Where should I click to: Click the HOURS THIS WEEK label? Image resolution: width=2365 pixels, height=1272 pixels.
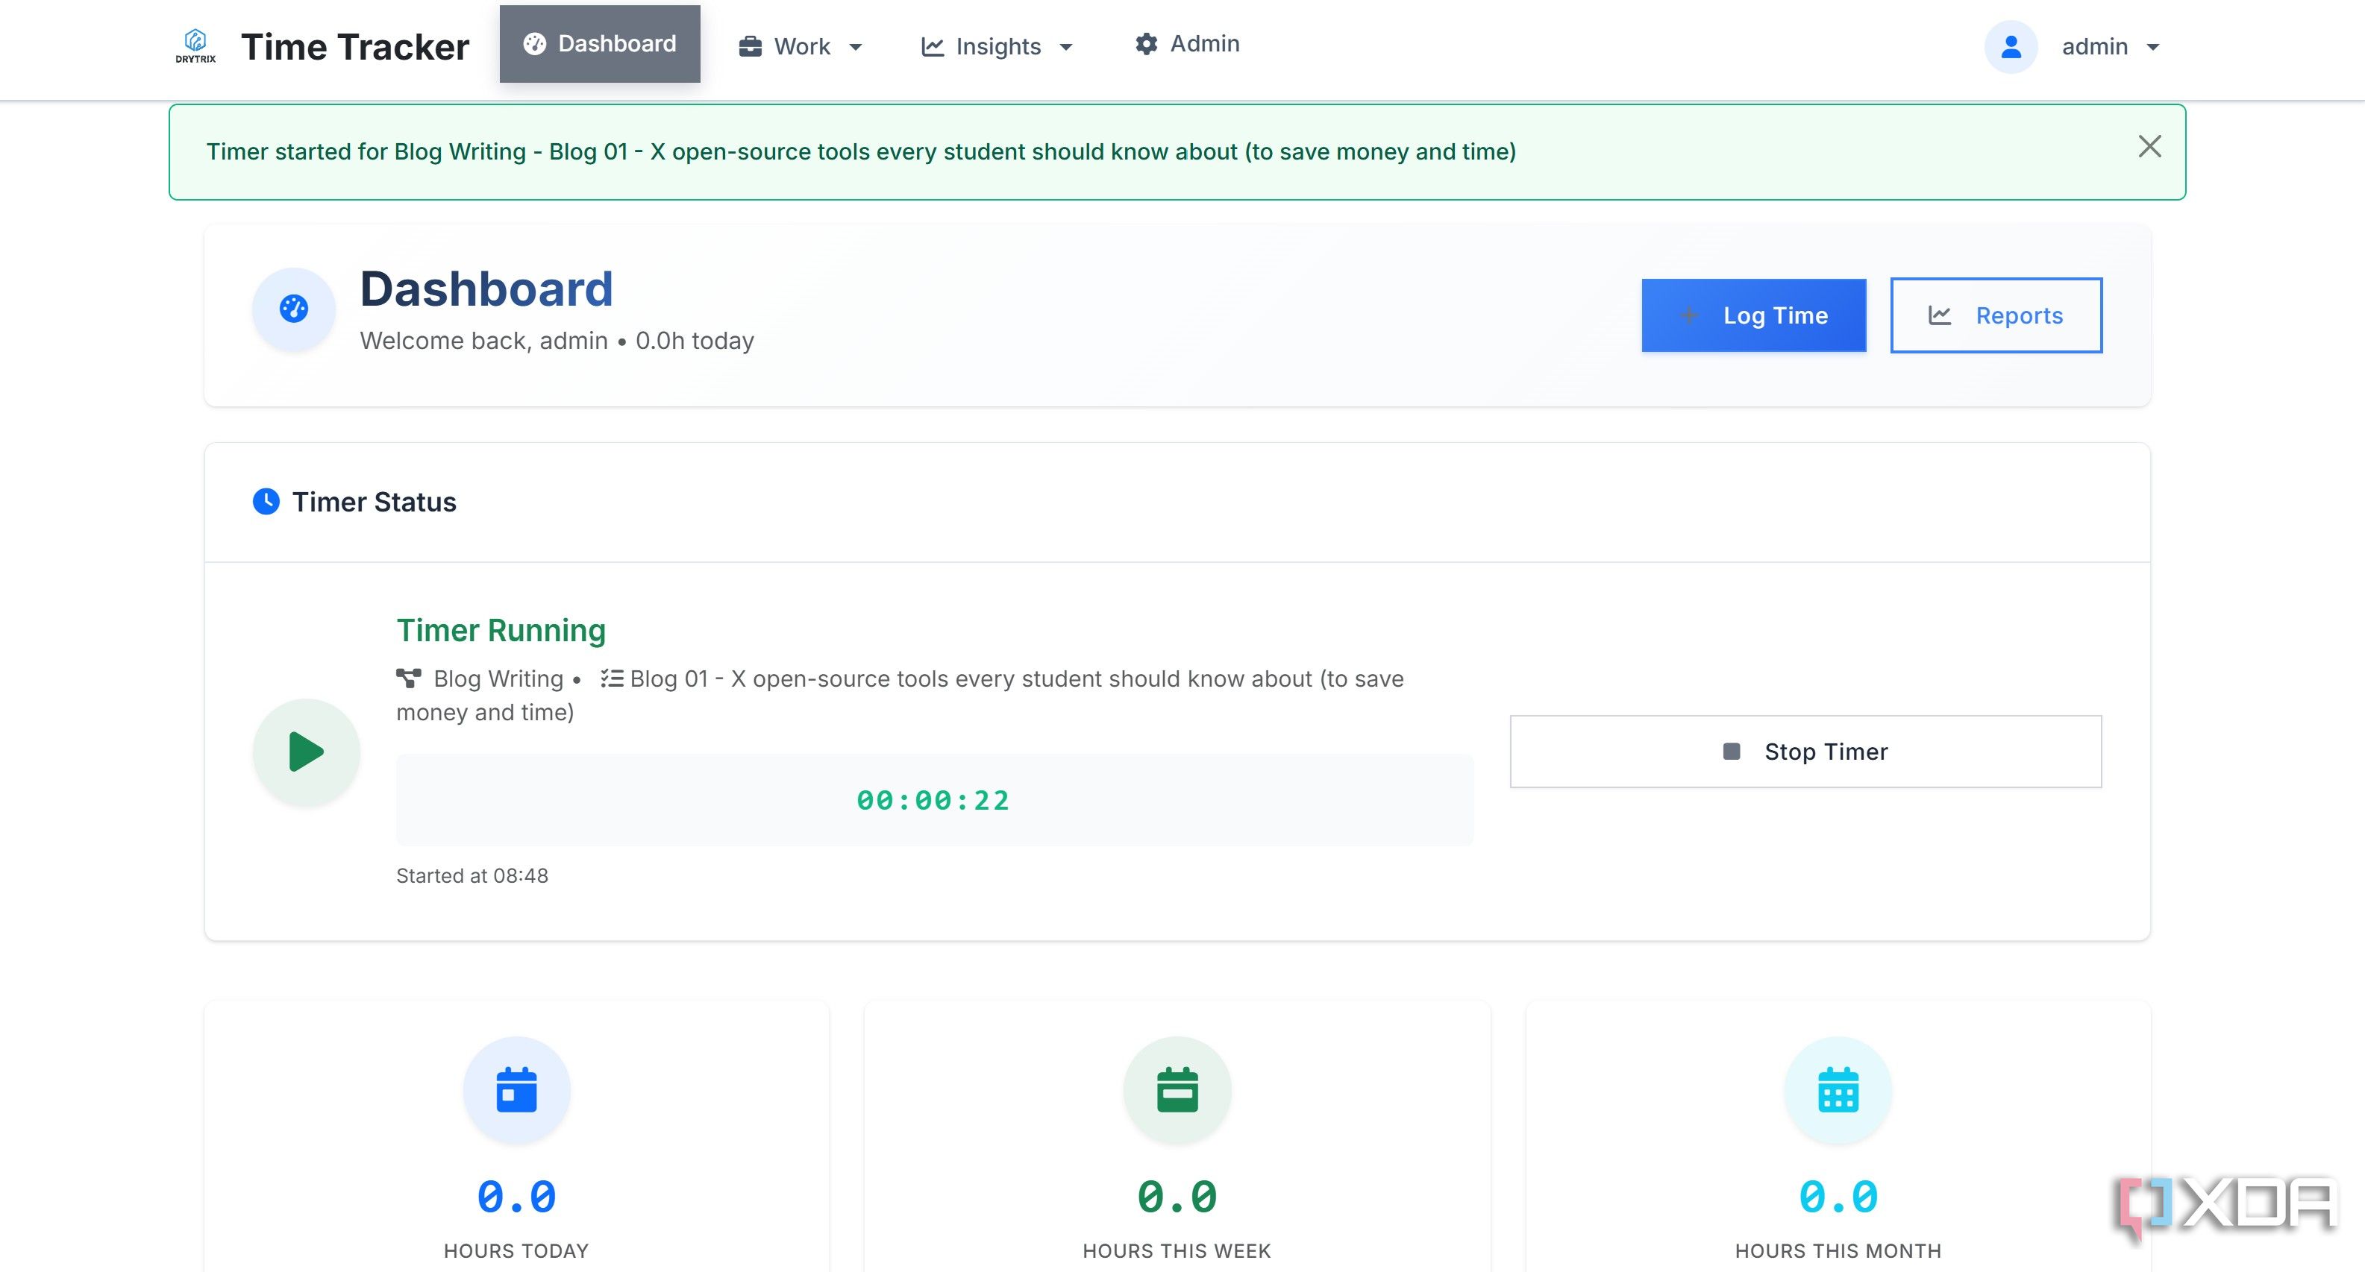click(1177, 1251)
